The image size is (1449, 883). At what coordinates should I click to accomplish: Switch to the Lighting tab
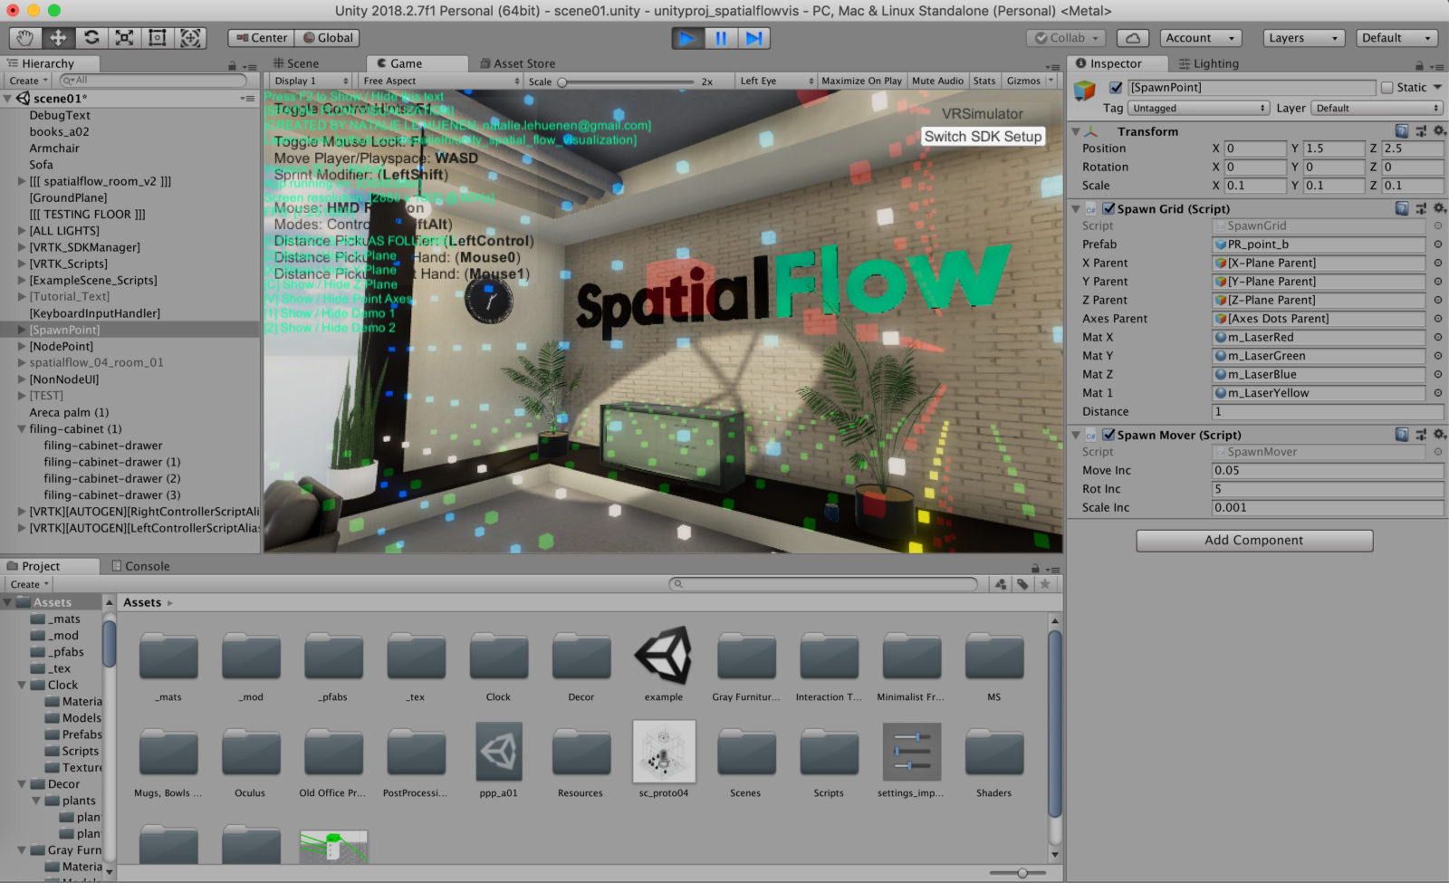[x=1208, y=63]
